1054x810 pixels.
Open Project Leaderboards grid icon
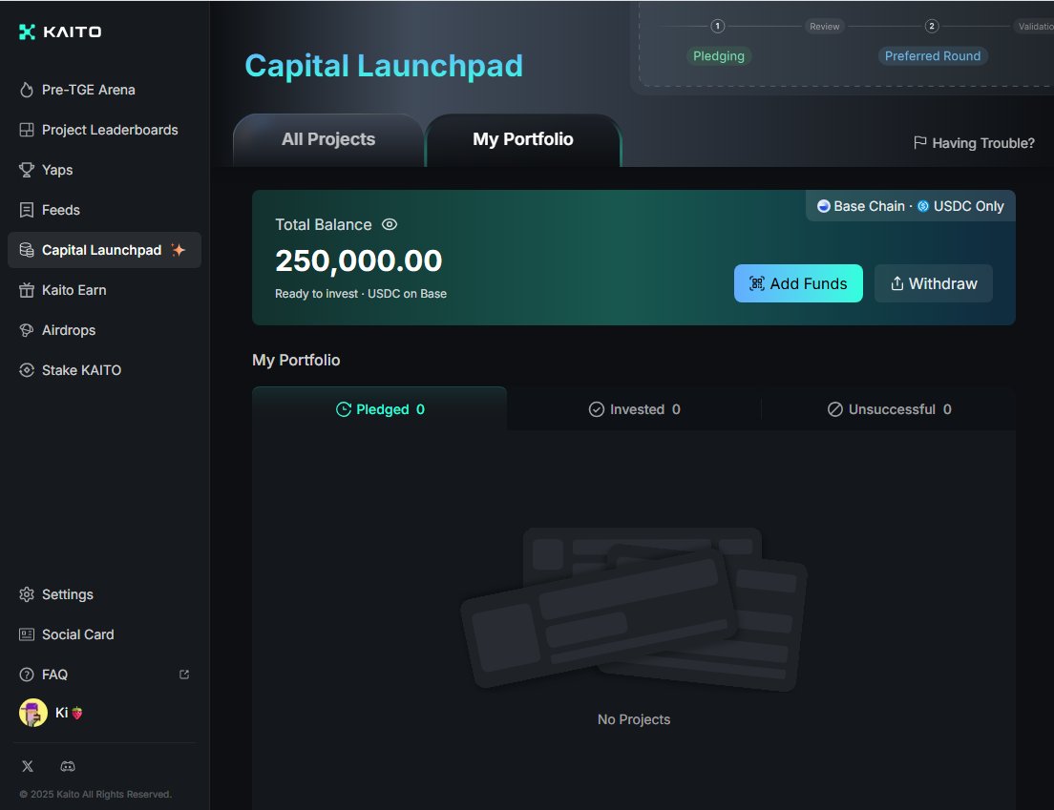[27, 130]
